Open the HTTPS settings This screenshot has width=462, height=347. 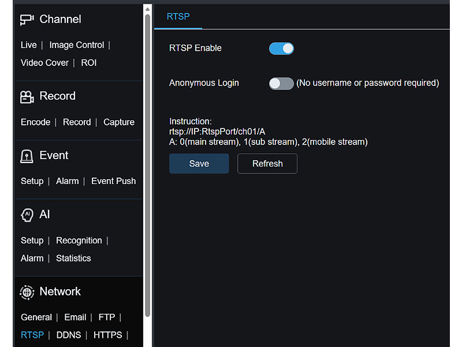tap(107, 334)
